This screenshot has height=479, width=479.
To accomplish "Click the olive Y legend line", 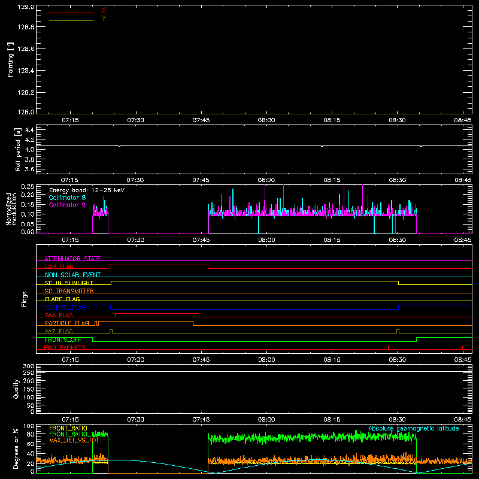I will tap(71, 20).
